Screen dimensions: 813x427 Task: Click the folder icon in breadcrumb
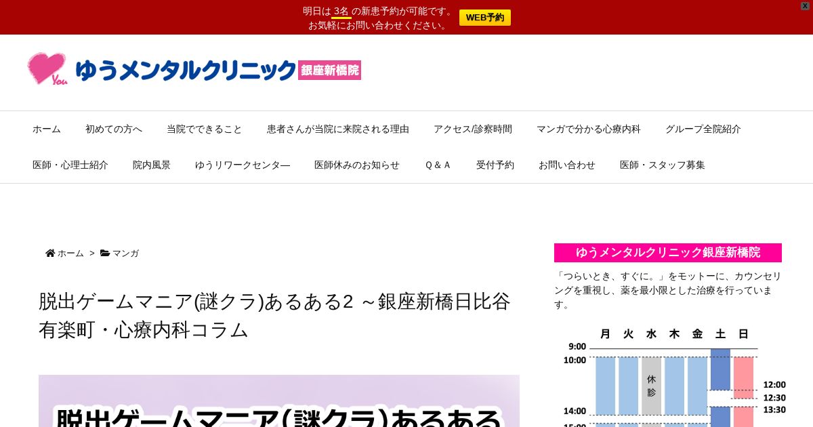click(105, 253)
